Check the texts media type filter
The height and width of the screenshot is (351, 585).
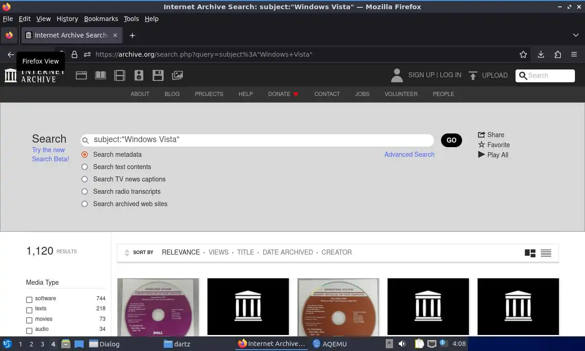click(x=29, y=310)
